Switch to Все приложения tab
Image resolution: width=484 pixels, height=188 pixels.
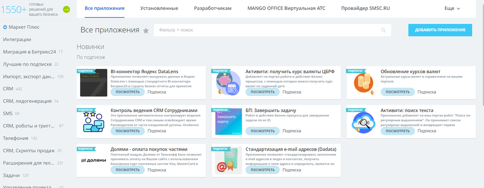(x=104, y=8)
